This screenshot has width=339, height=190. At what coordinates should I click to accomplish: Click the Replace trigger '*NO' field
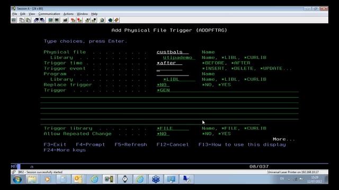(x=163, y=85)
